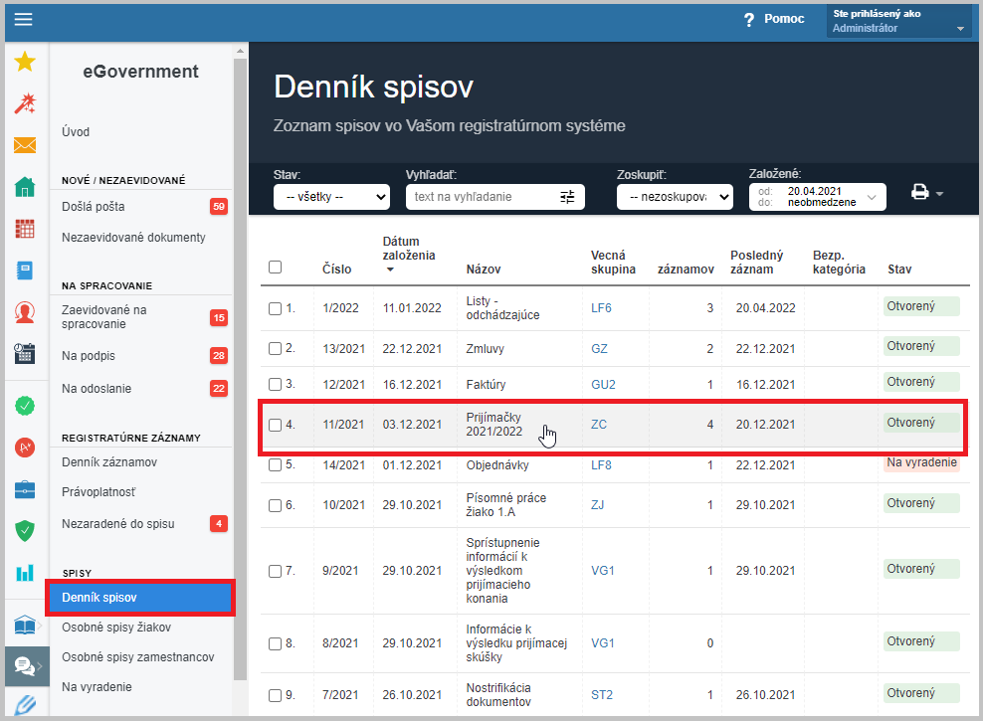
Task: Open Osobné spisy žiakov
Action: pos(116,628)
